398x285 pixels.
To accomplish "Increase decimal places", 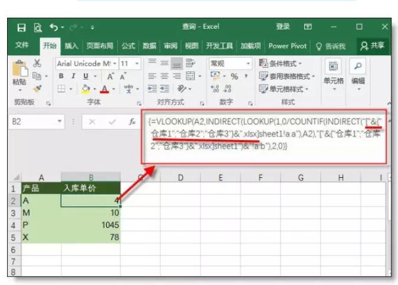I will tap(215, 89).
